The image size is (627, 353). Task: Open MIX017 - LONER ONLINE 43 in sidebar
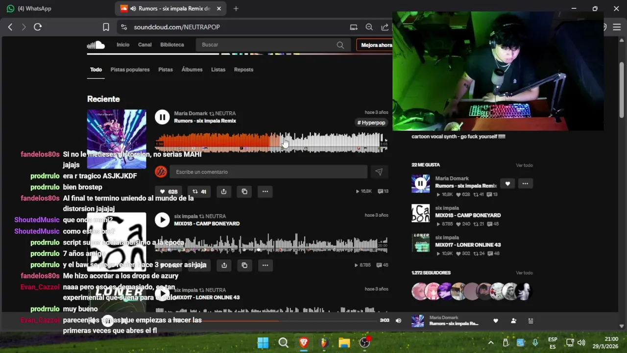pos(468,245)
